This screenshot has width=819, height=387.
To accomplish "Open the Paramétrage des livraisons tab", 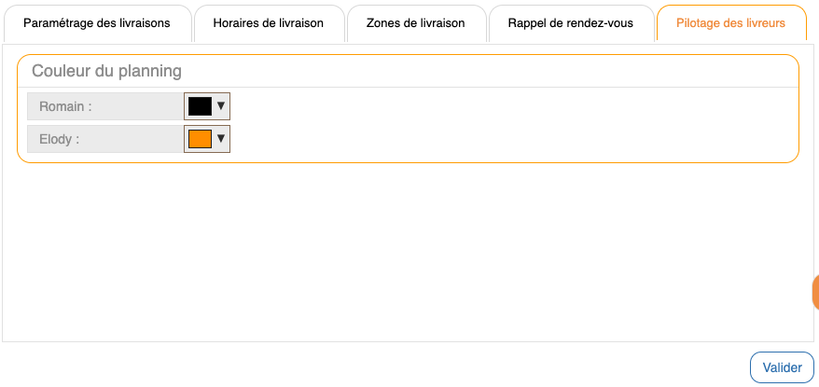I will [x=97, y=23].
